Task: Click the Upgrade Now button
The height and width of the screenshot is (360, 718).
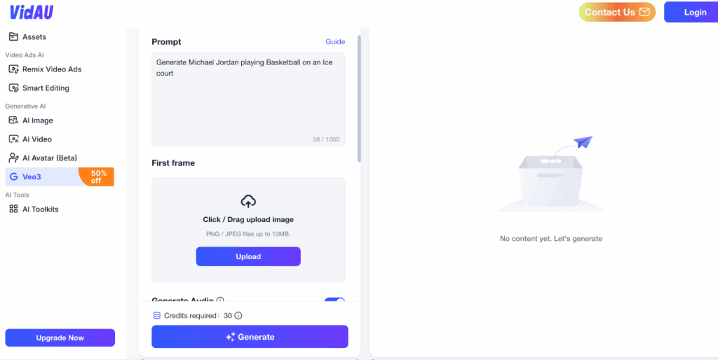Action: 60,338
